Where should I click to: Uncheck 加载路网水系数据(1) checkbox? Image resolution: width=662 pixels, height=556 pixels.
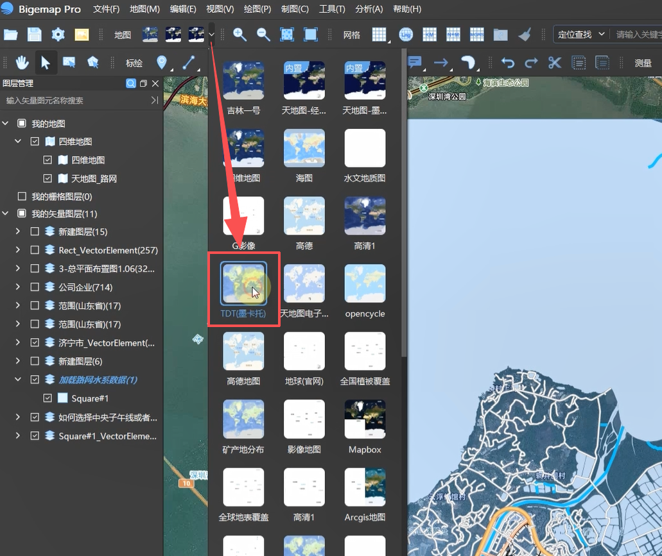[x=35, y=380]
